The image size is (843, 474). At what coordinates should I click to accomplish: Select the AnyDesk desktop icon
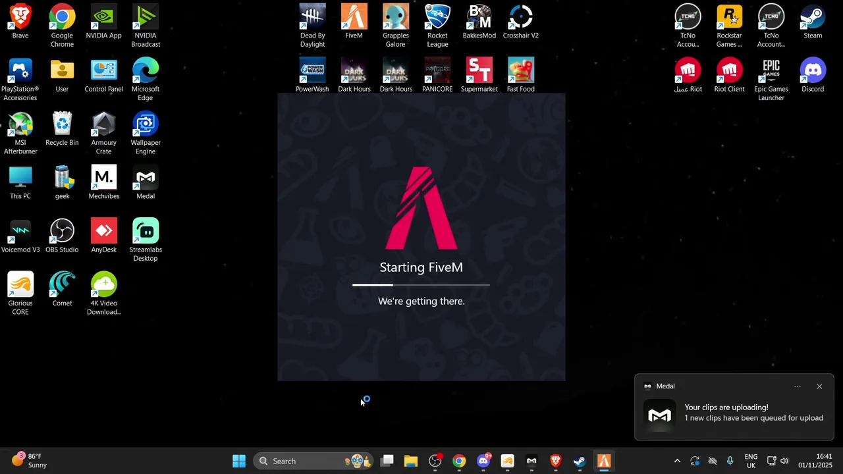pos(103,236)
